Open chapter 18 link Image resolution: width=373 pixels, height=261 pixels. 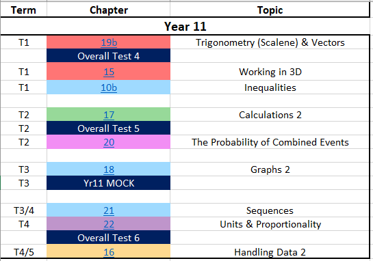pyautogui.click(x=109, y=169)
